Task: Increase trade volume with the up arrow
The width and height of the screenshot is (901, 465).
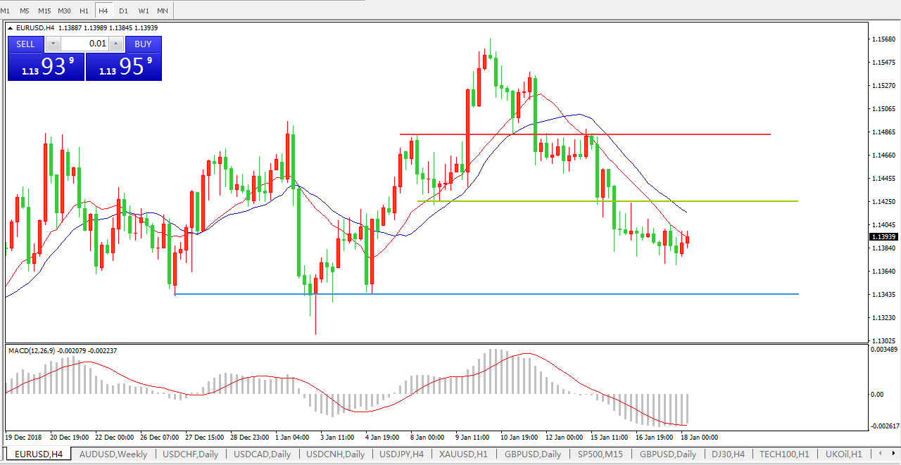Action: 116,44
